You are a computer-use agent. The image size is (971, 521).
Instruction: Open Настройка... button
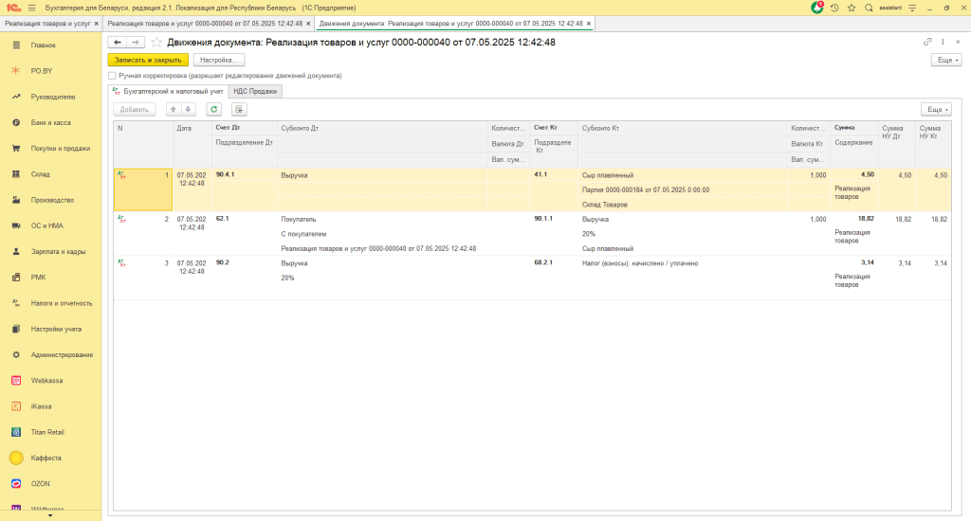pyautogui.click(x=219, y=60)
